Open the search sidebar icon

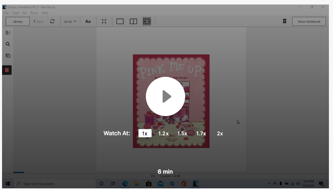point(8,44)
